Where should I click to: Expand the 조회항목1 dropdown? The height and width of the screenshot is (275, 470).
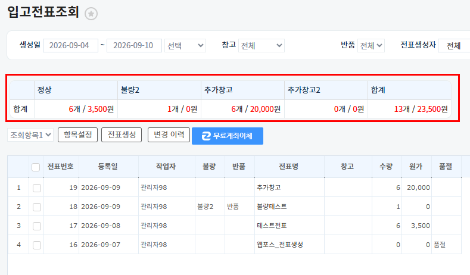tap(30, 135)
